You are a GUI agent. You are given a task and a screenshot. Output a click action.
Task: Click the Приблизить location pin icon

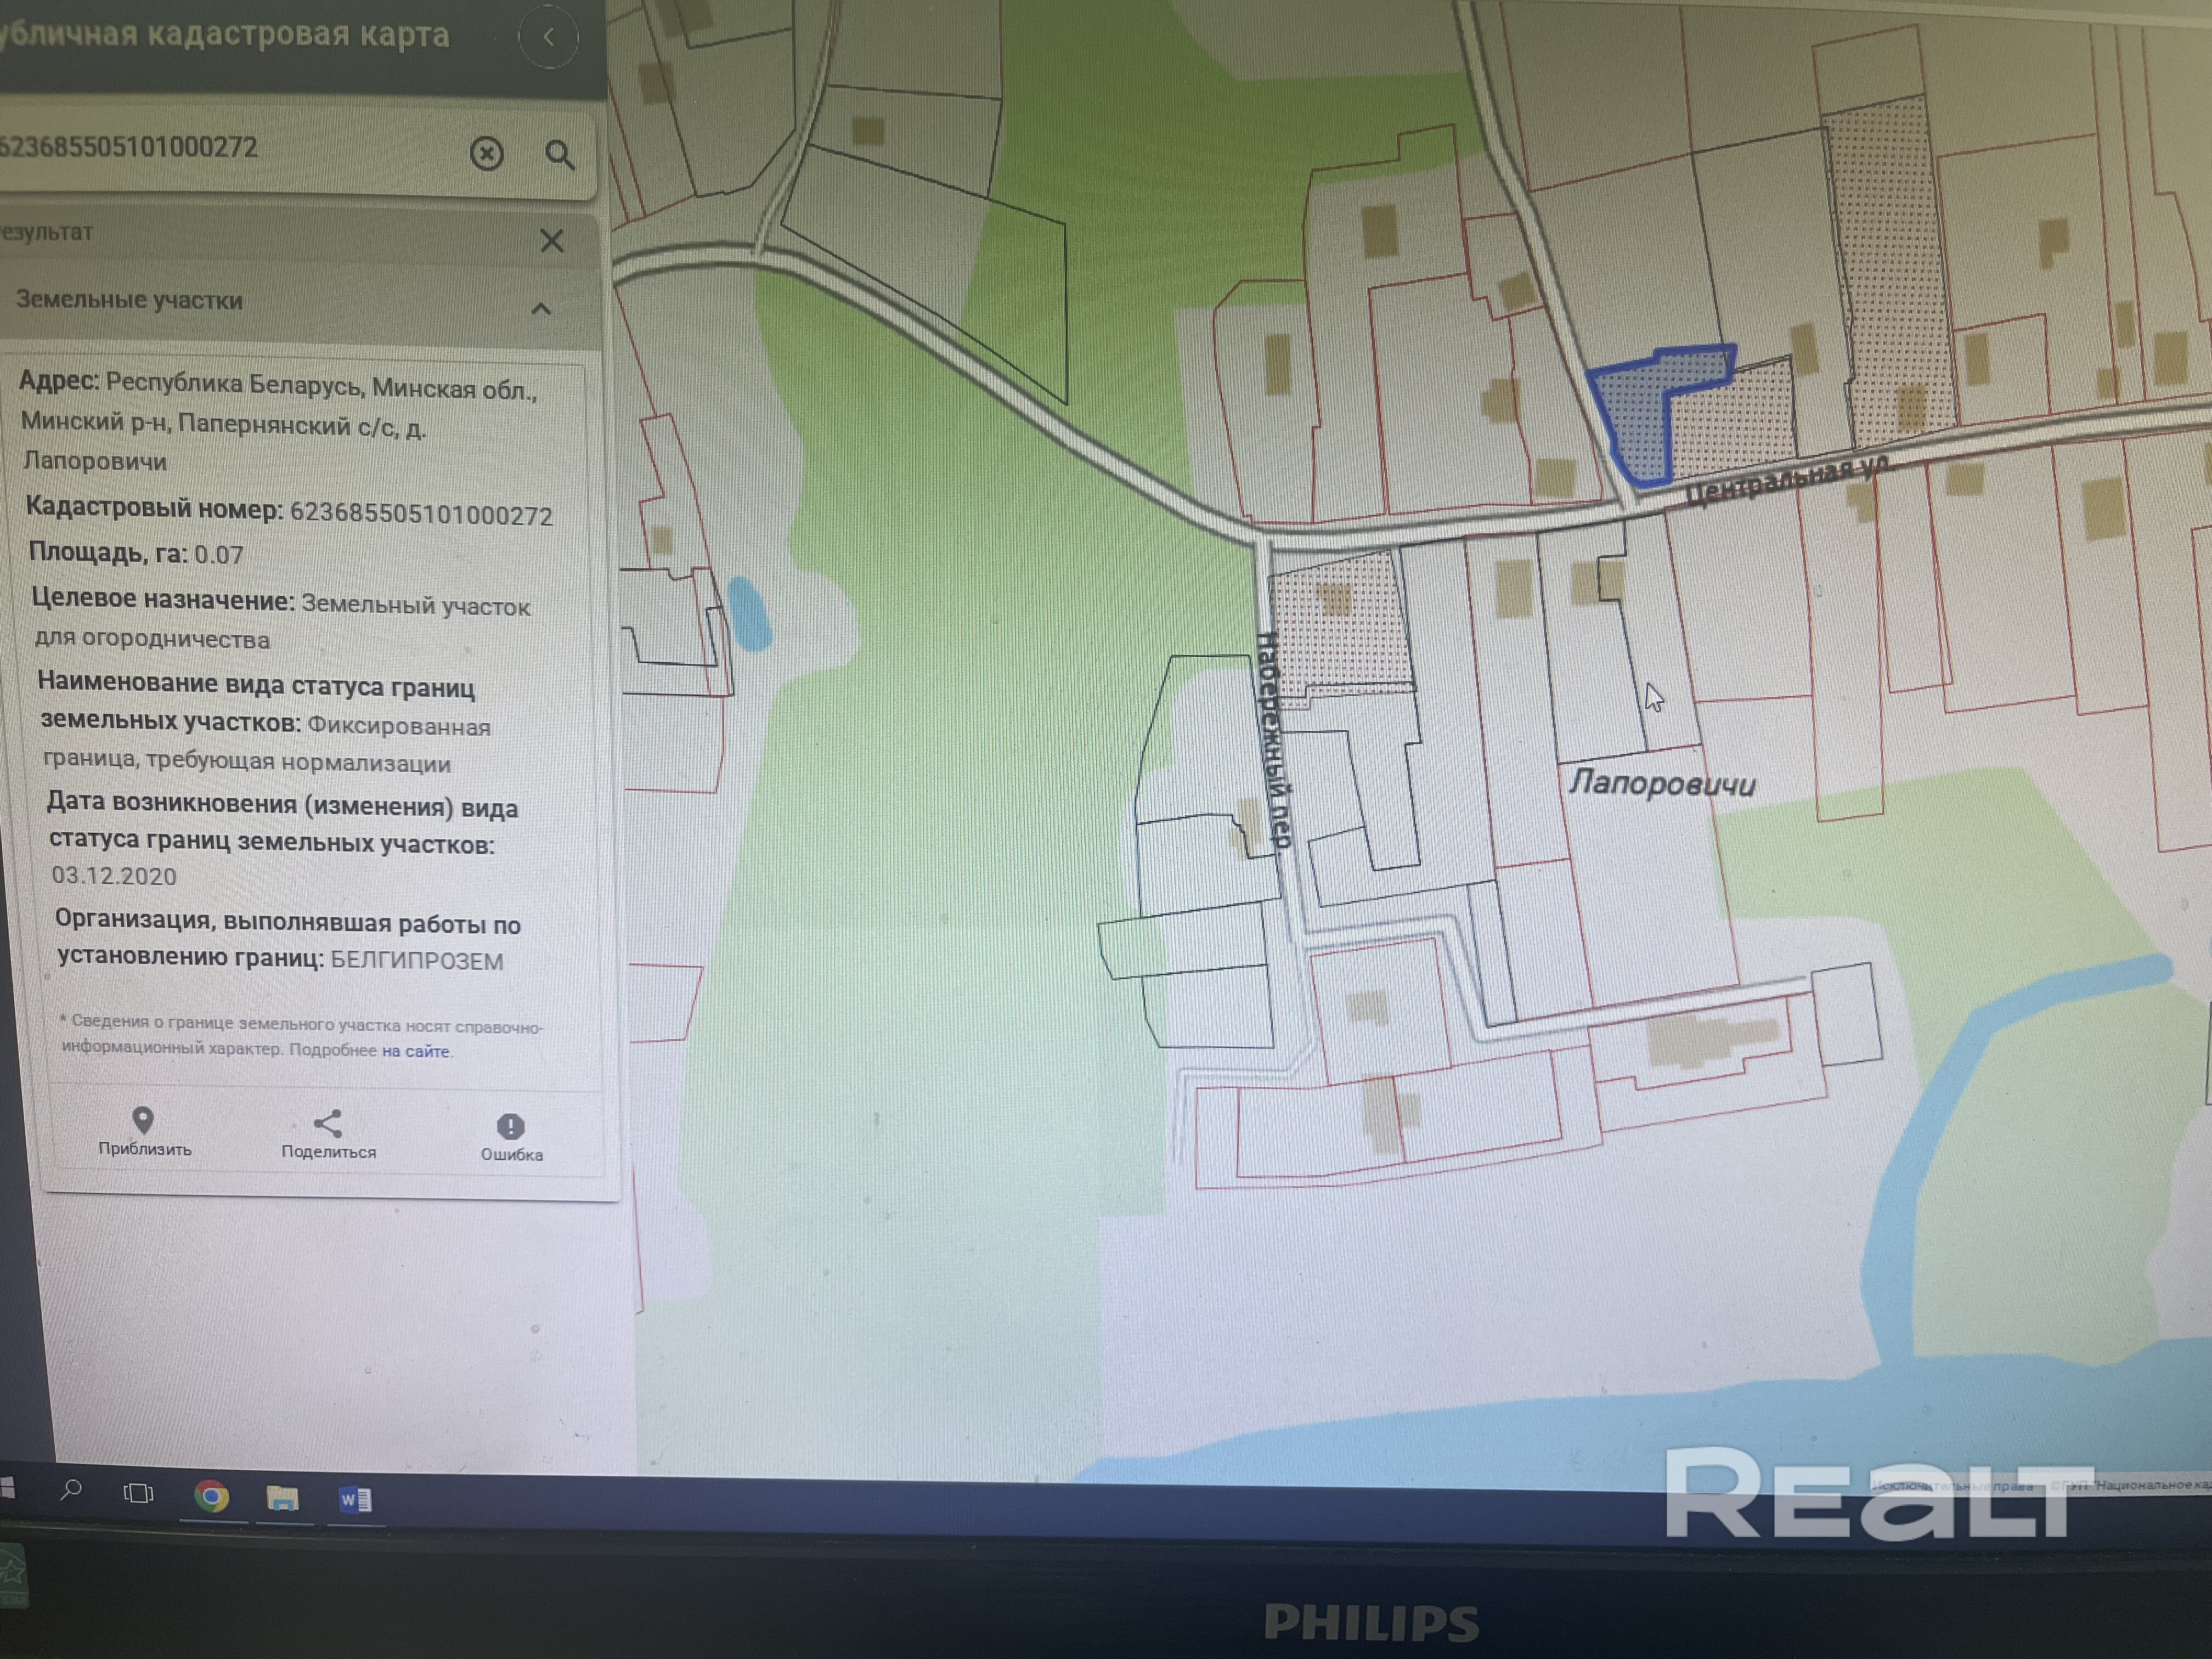tap(143, 1120)
